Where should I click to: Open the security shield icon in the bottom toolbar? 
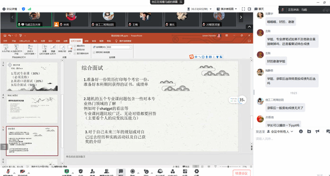[80, 171]
